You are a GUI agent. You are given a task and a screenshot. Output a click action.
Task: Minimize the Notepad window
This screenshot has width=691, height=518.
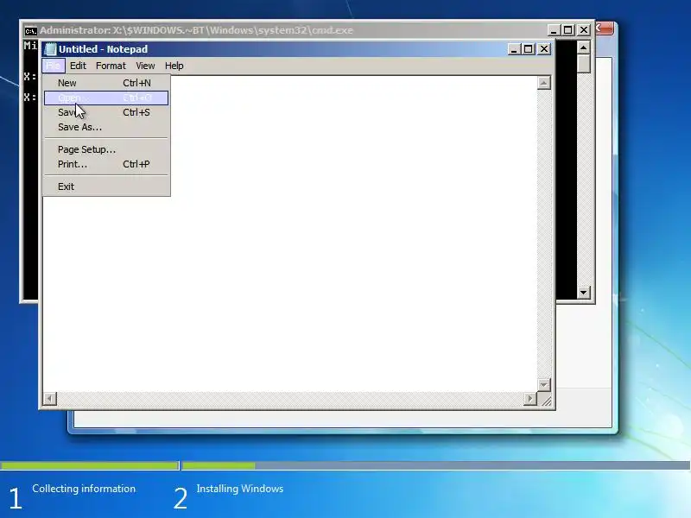click(x=513, y=49)
